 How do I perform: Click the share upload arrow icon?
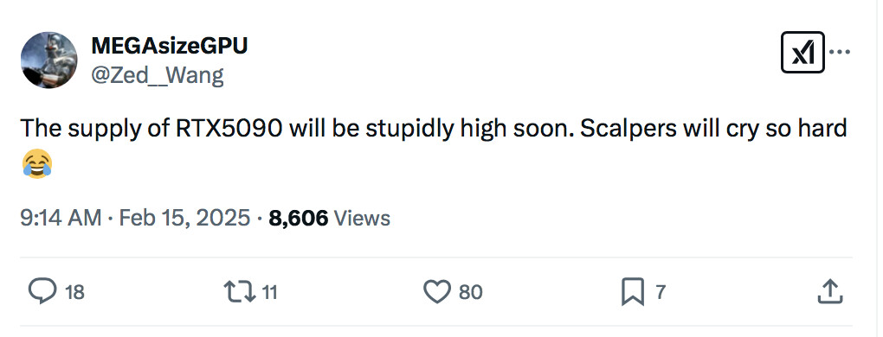(830, 291)
